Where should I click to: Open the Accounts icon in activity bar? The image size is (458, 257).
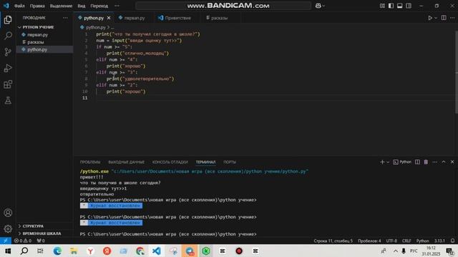point(8,213)
